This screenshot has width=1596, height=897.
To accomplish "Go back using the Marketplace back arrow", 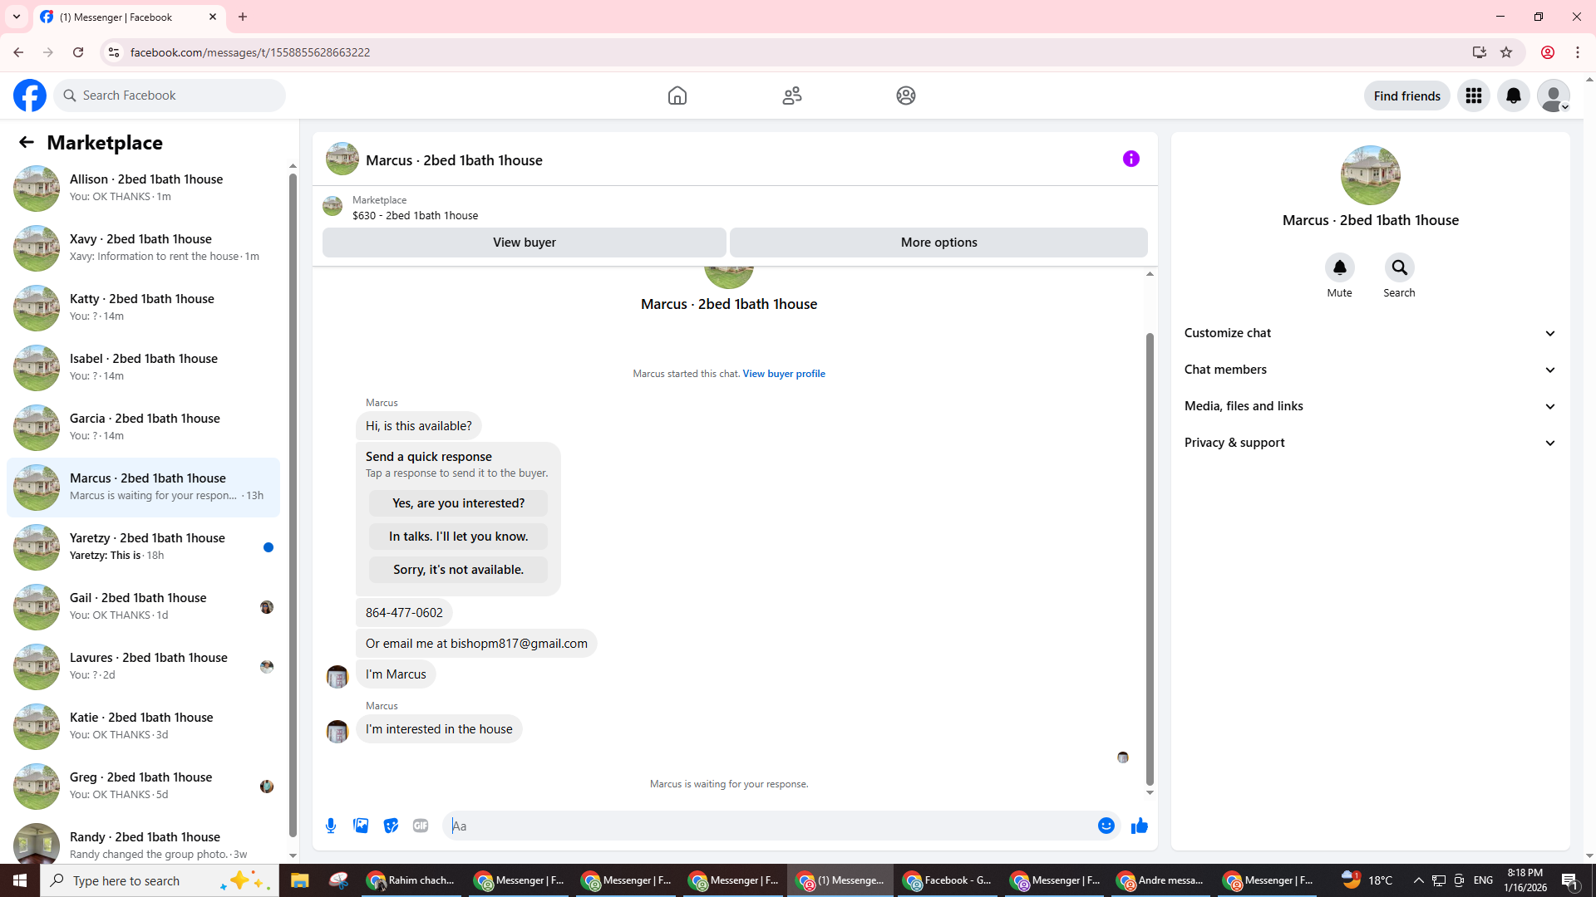I will pos(27,142).
